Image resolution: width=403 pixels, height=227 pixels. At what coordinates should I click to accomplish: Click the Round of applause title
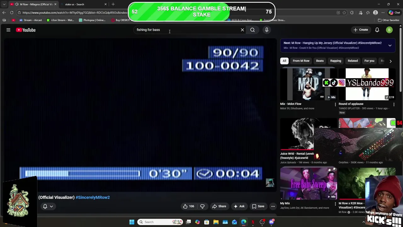351,104
